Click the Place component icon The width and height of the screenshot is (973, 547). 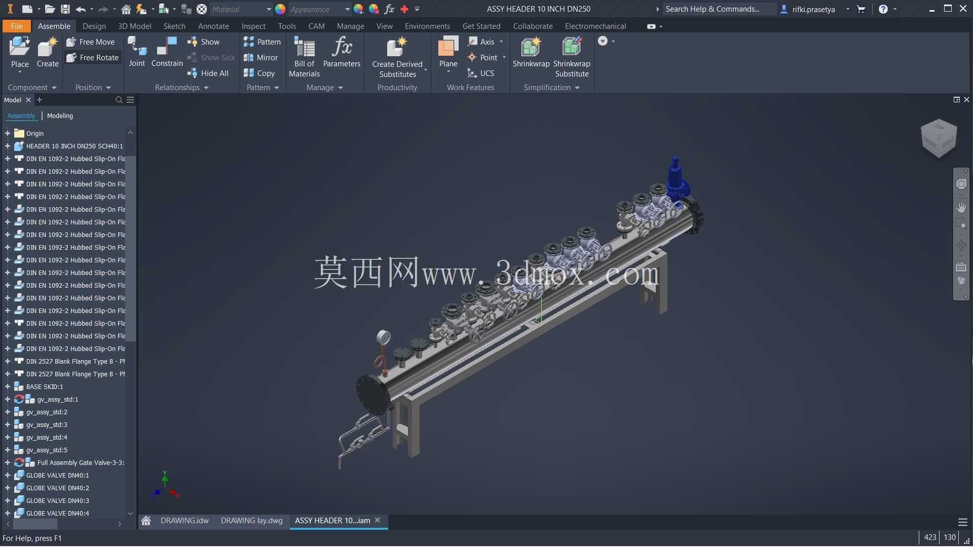[20, 48]
